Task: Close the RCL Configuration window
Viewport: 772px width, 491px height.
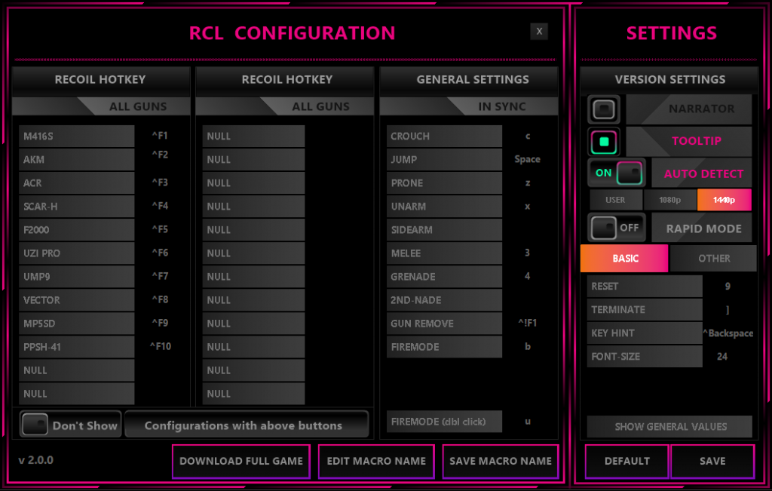Action: (538, 31)
